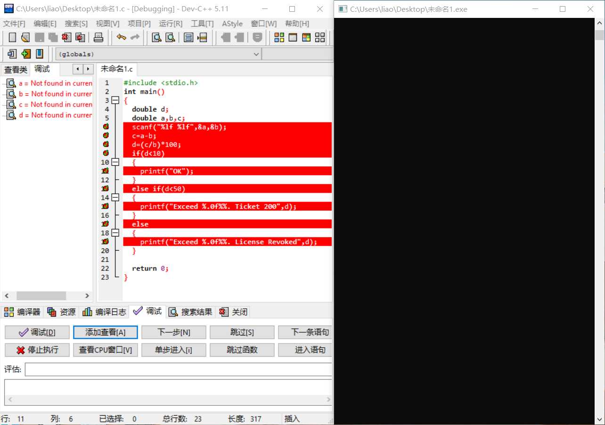Click the Close All files toolbar icon

(x=80, y=37)
